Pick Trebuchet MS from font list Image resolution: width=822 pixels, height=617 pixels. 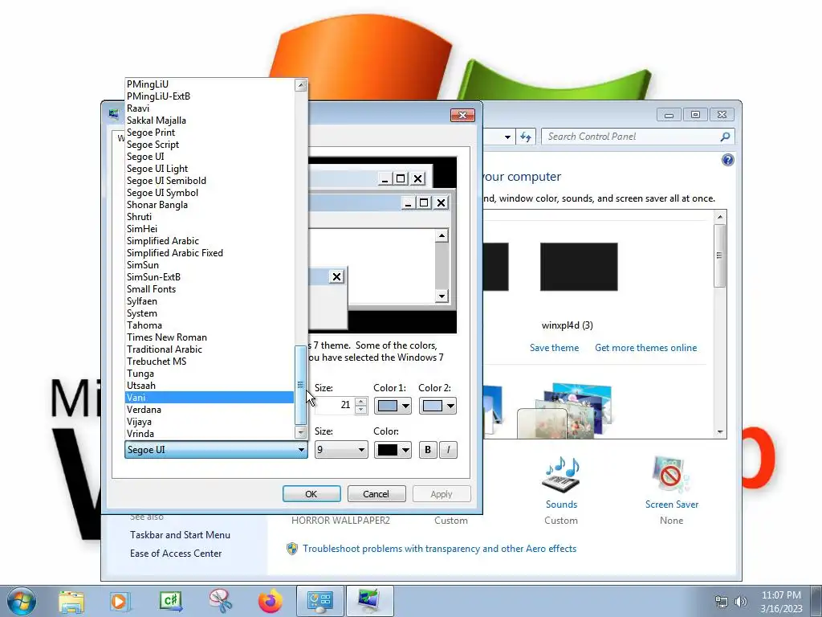click(210, 362)
